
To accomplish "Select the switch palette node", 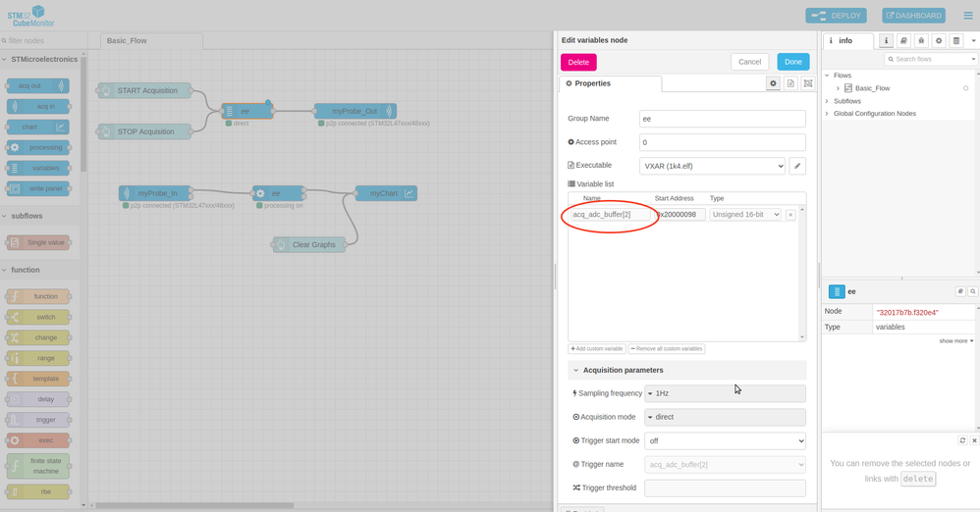I will click(x=38, y=317).
